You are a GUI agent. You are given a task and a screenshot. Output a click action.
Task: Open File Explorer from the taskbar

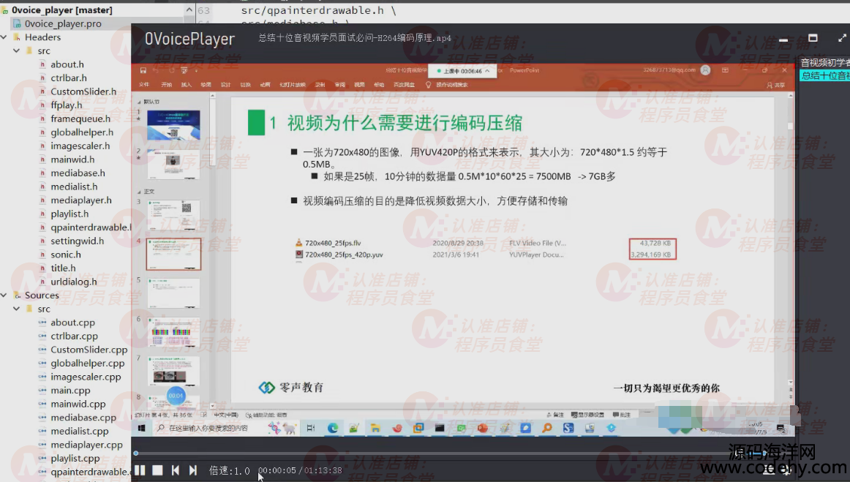375,428
